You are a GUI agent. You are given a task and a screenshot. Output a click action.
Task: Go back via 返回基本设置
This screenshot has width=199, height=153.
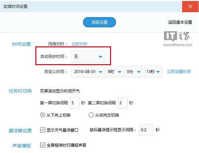[x=180, y=22]
